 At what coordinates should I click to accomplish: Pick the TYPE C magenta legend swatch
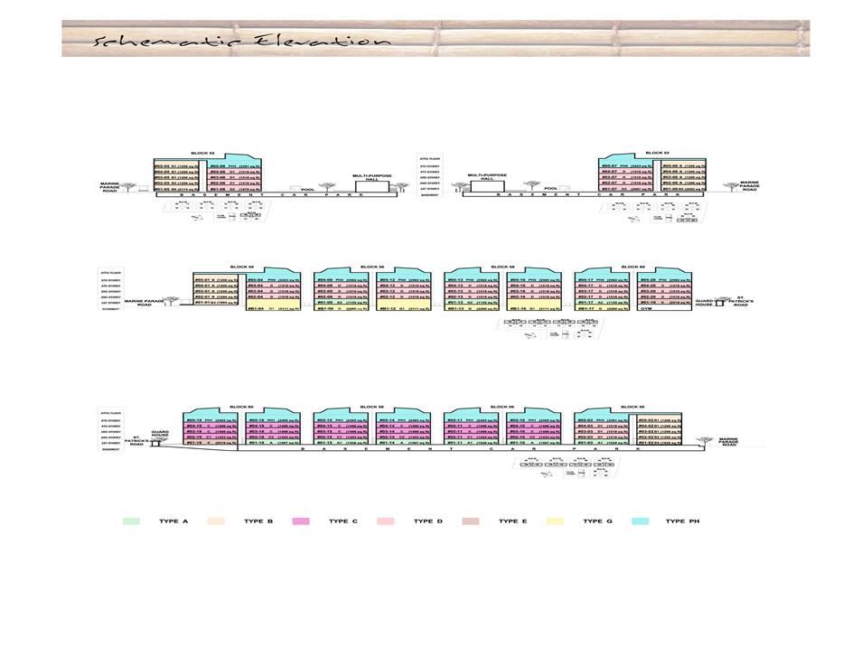301,521
